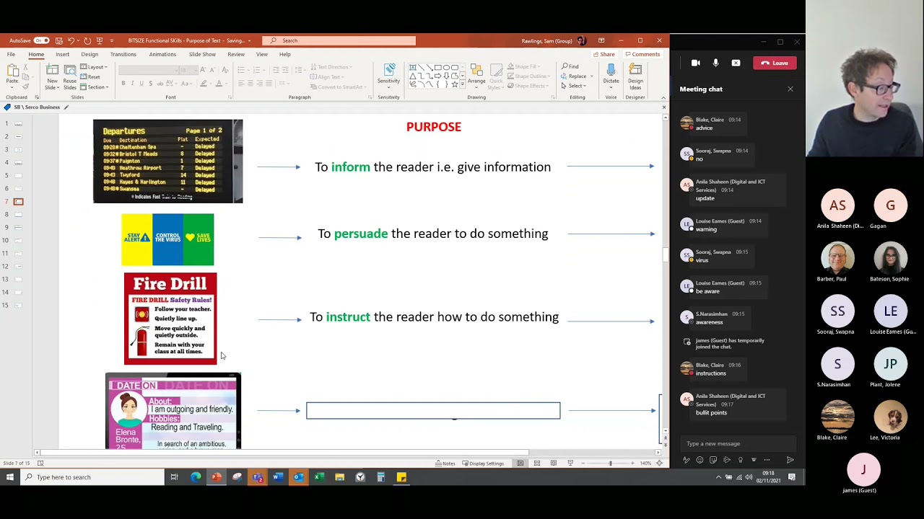924x519 pixels.
Task: Toggle the Teams microphone
Action: (x=715, y=63)
